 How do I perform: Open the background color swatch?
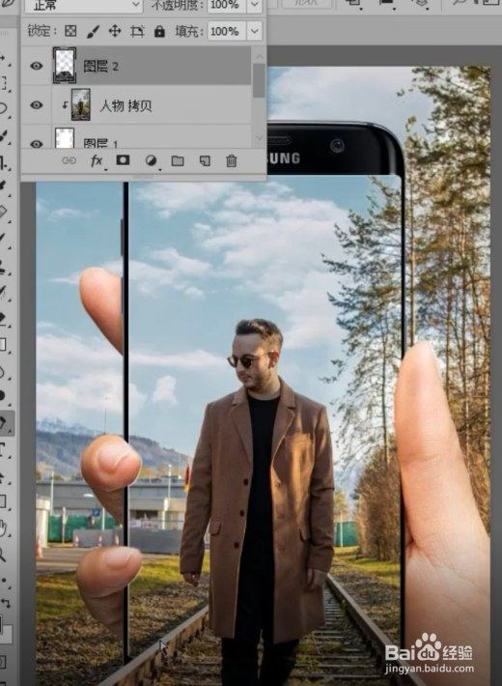(8, 635)
